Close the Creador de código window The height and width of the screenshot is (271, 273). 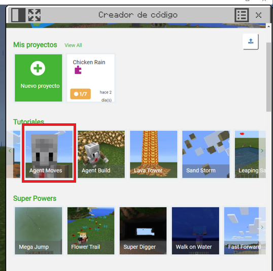259,15
